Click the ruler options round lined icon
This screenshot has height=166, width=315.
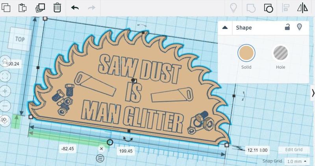(x=100, y=158)
